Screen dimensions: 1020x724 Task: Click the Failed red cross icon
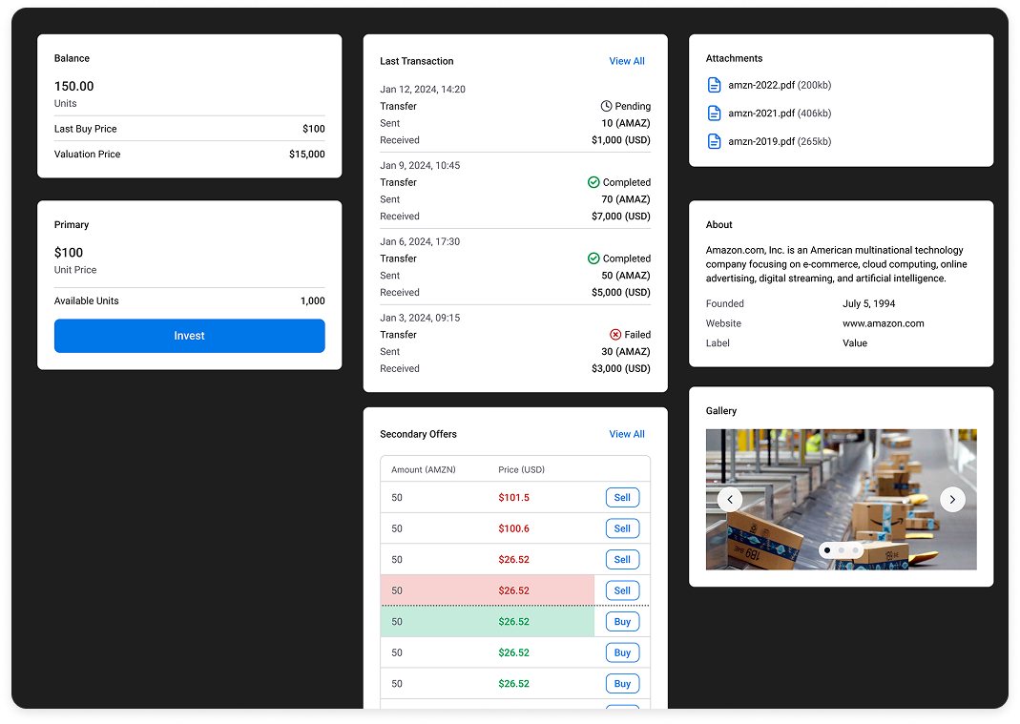(614, 335)
